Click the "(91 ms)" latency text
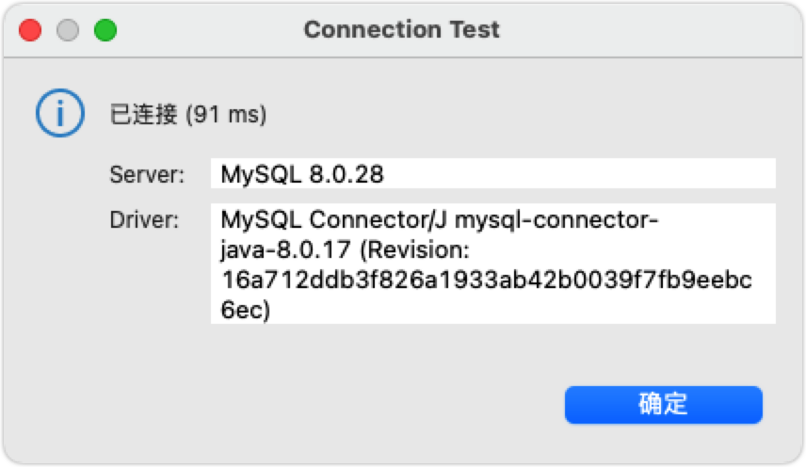The height and width of the screenshot is (467, 806). click(x=226, y=115)
